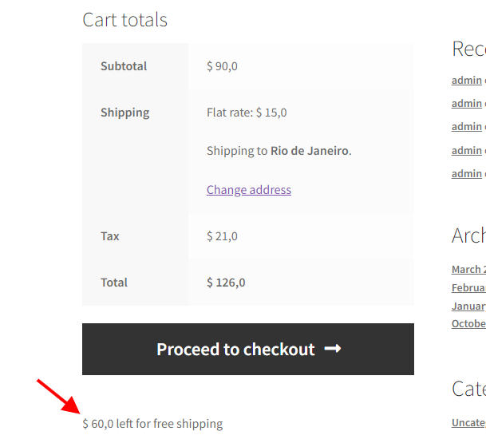Click the Subtotal value $ 90,0

click(222, 66)
